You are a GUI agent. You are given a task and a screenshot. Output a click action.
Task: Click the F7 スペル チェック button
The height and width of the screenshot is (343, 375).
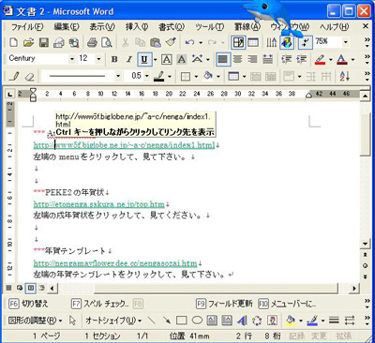pos(100,304)
